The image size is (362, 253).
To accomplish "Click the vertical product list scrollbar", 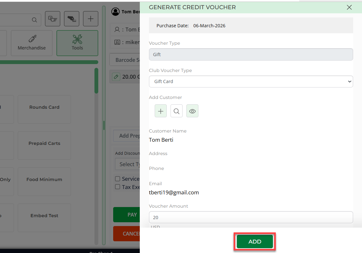I will pos(96,81).
